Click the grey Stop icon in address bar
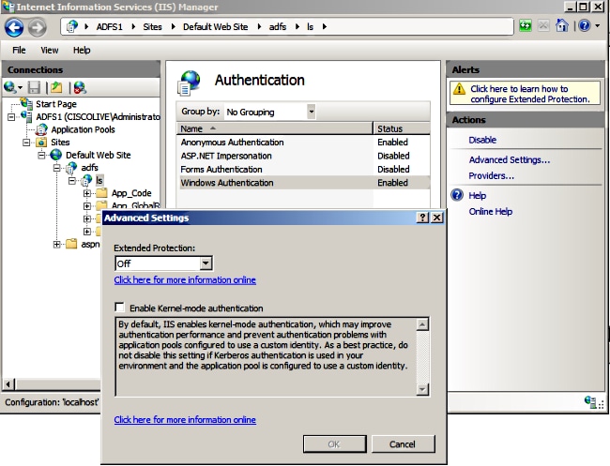This screenshot has width=610, height=466. pos(543,26)
